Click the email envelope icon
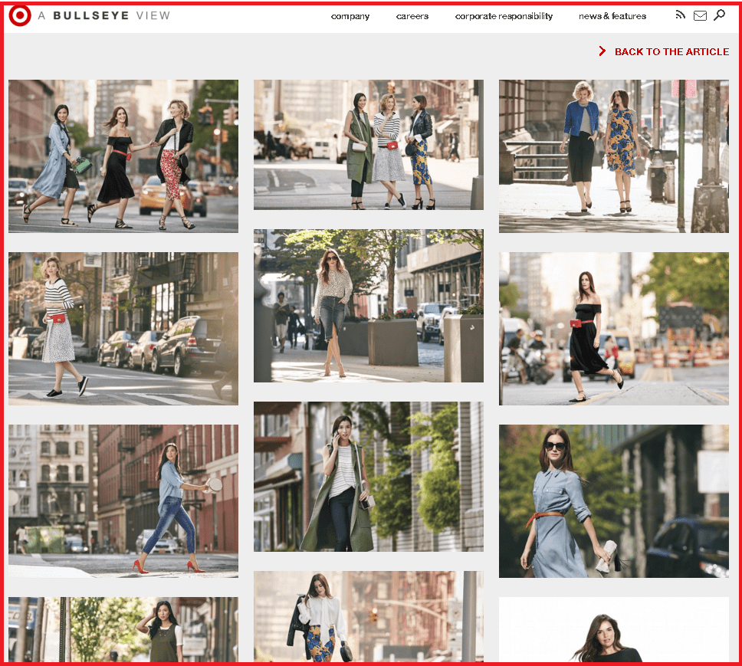 700,15
